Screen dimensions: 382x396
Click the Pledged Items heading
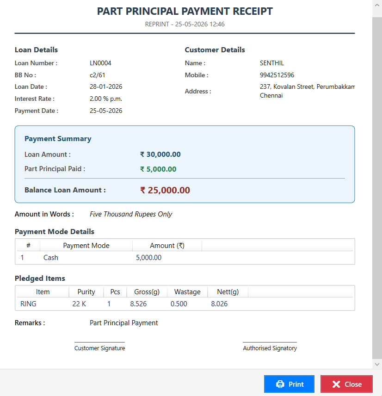coord(40,278)
